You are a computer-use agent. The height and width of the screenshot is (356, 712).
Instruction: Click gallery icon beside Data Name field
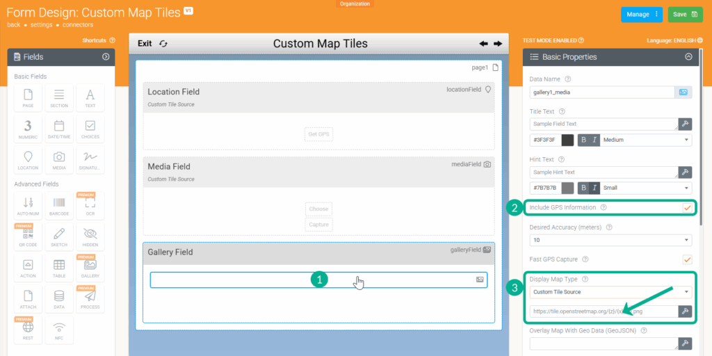pos(683,92)
